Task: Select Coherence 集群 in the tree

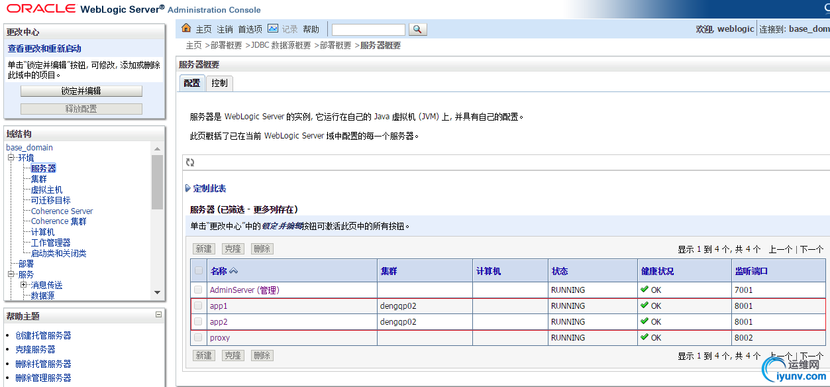Action: pyautogui.click(x=59, y=221)
